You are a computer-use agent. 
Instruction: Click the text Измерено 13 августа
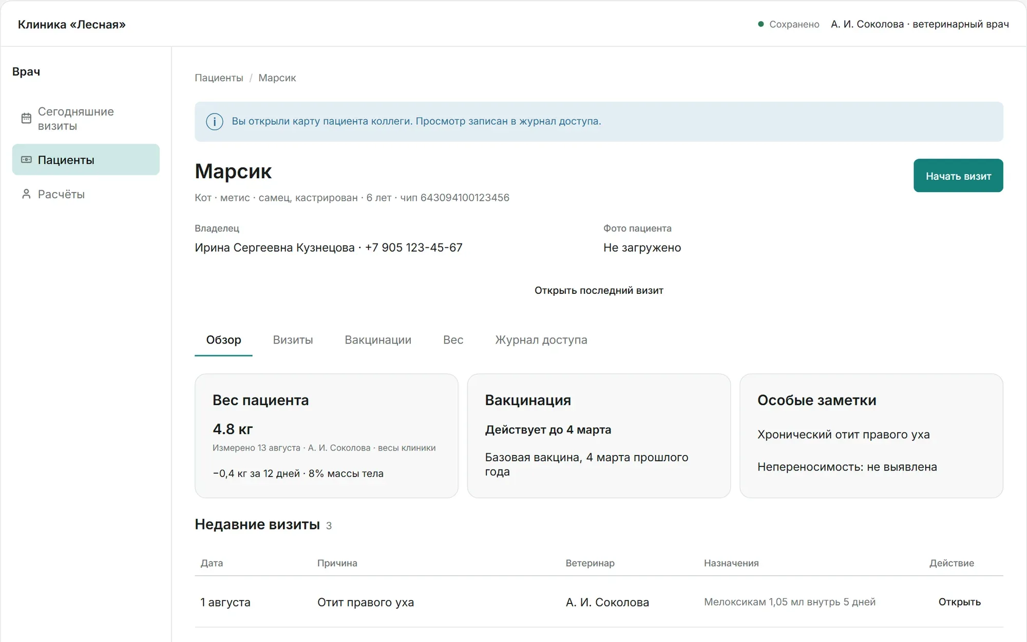point(256,448)
